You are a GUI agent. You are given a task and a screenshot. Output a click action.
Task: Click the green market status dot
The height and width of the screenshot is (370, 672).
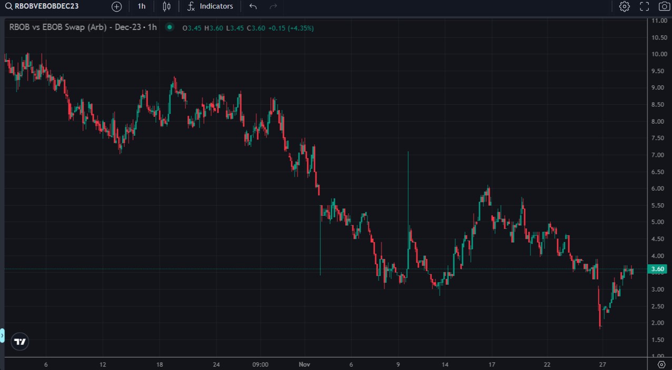(169, 27)
